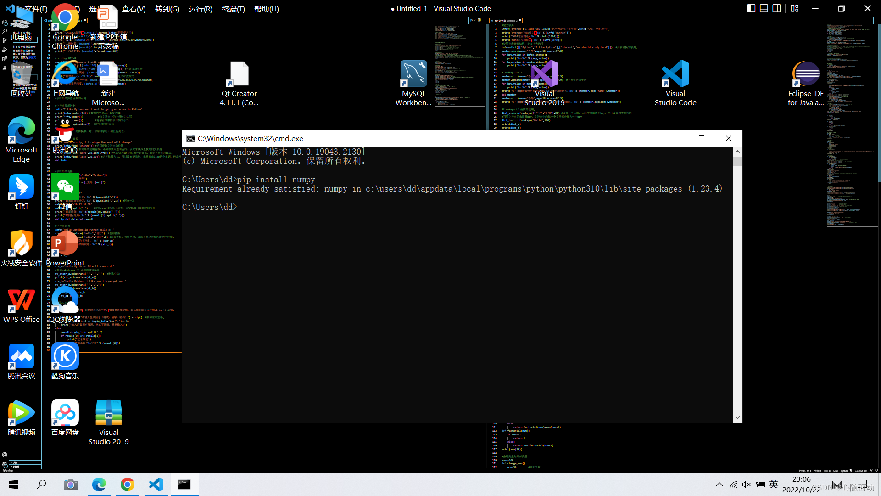Image resolution: width=881 pixels, height=496 pixels.
Task: Click the Chrome icon in taskbar
Action: 128,485
